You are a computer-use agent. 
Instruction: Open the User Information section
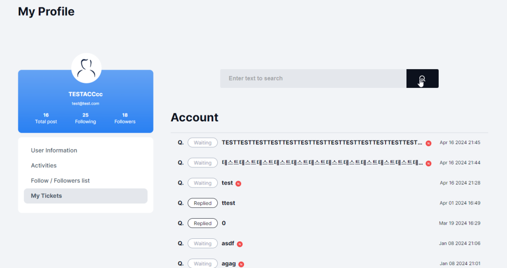[54, 151]
